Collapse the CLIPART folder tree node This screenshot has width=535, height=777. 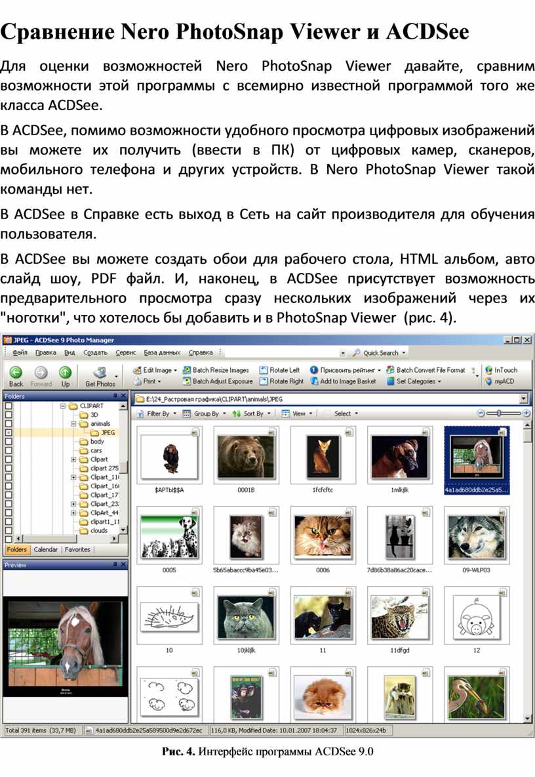tap(64, 406)
